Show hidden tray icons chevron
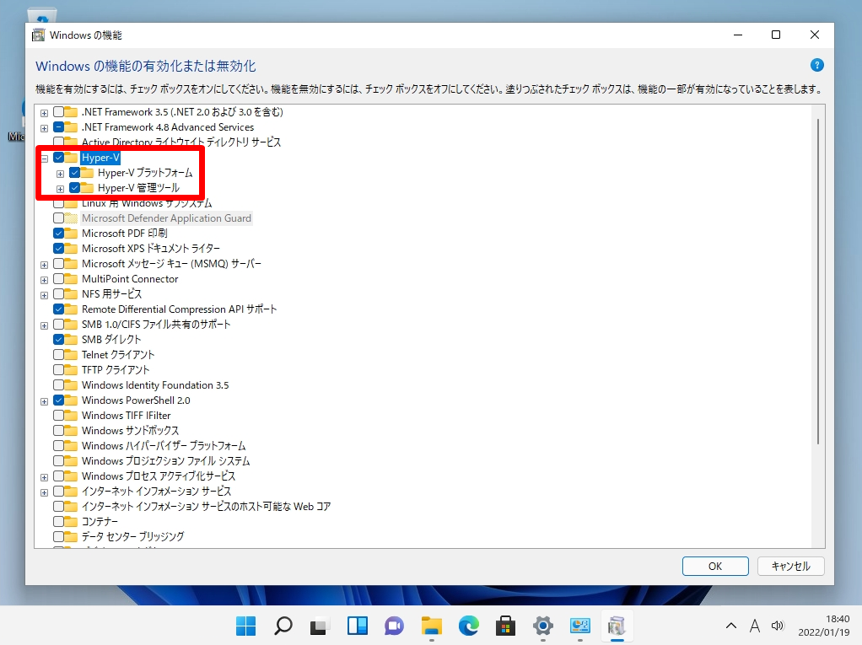 tap(730, 626)
